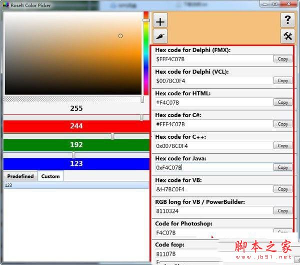
Task: Copy the Delphi (VCL) hex code
Action: (x=283, y=81)
